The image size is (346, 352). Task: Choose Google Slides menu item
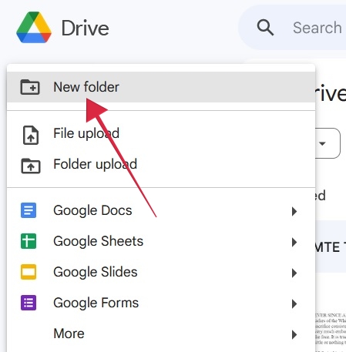point(161,272)
